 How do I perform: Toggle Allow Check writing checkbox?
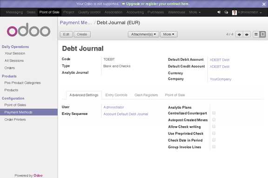click(214, 127)
